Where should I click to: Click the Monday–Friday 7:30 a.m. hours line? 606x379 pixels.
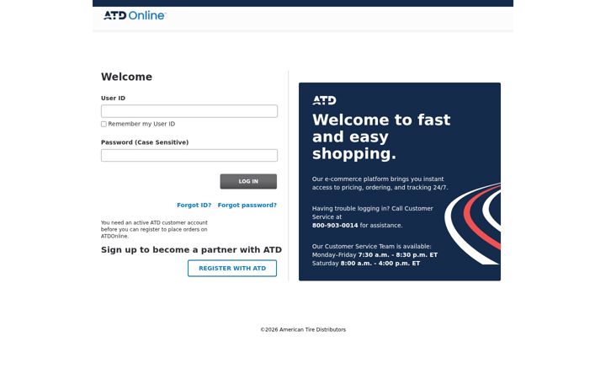[x=375, y=255]
